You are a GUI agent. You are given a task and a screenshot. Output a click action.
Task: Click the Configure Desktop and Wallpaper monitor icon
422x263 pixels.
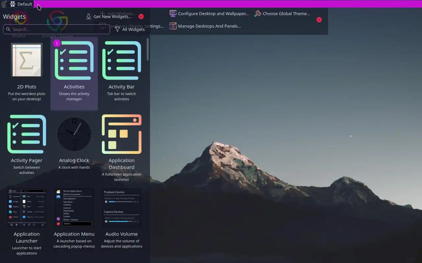(173, 13)
